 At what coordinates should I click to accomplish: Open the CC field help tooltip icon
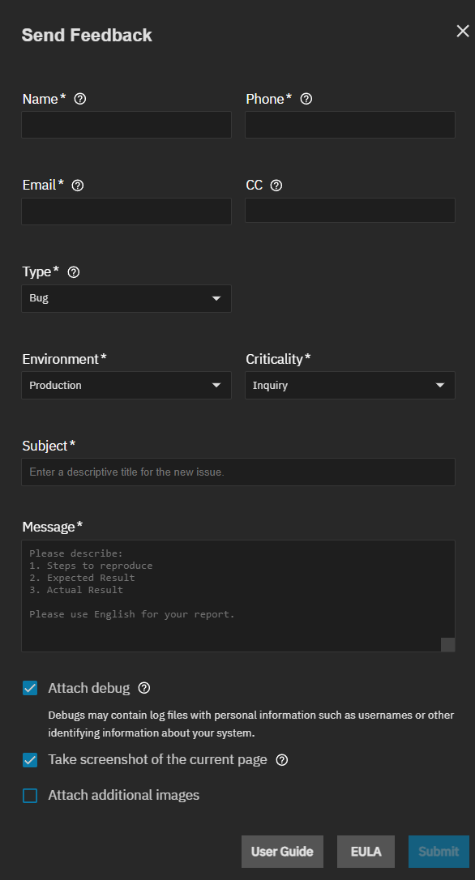276,186
